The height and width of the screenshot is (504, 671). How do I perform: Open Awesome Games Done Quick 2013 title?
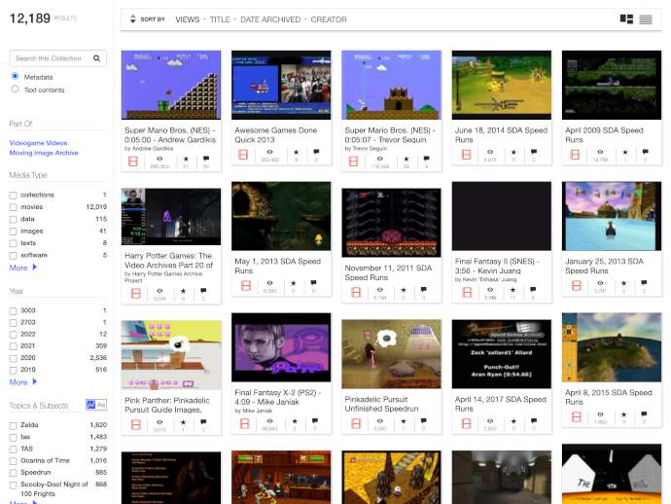275,135
